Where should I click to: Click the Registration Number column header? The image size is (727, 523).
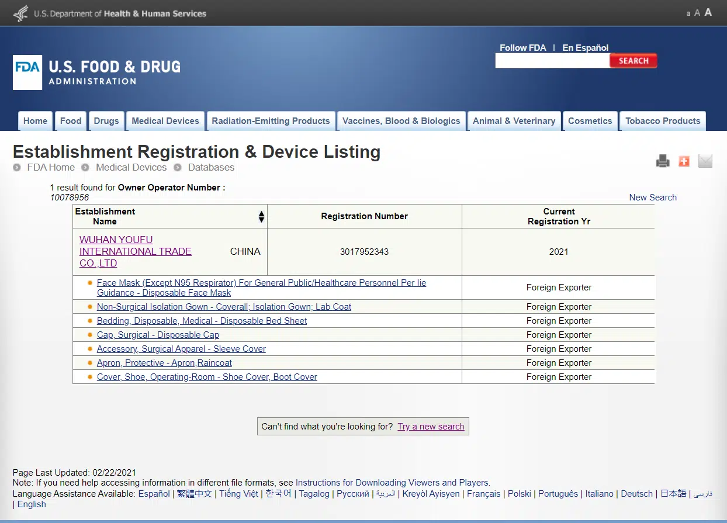coord(364,216)
